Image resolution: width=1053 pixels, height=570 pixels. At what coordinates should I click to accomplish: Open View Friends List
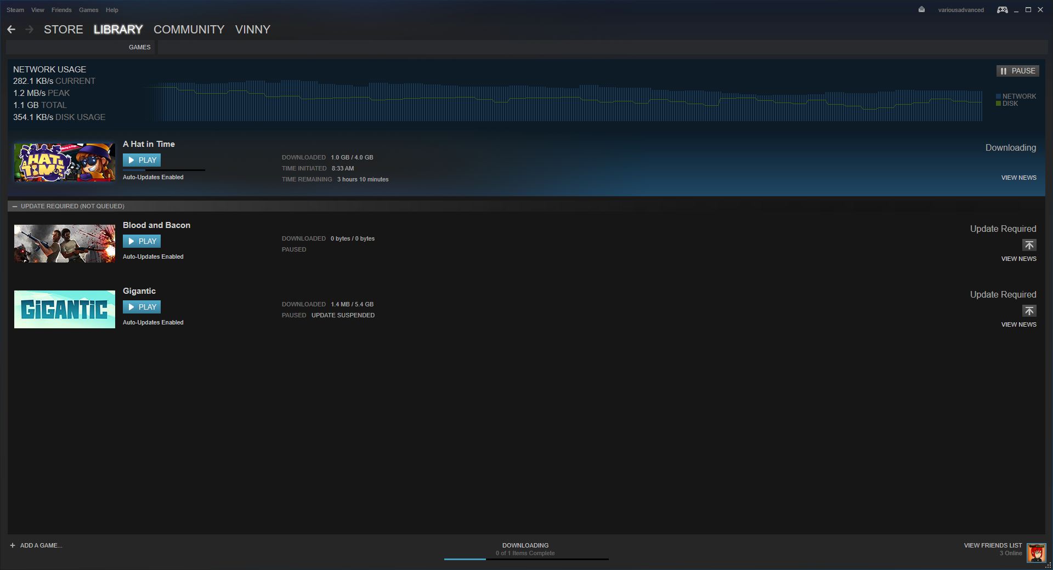tap(993, 545)
